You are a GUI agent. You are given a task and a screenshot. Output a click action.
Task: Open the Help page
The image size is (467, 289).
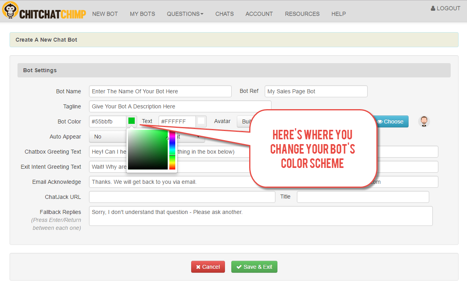tap(339, 14)
